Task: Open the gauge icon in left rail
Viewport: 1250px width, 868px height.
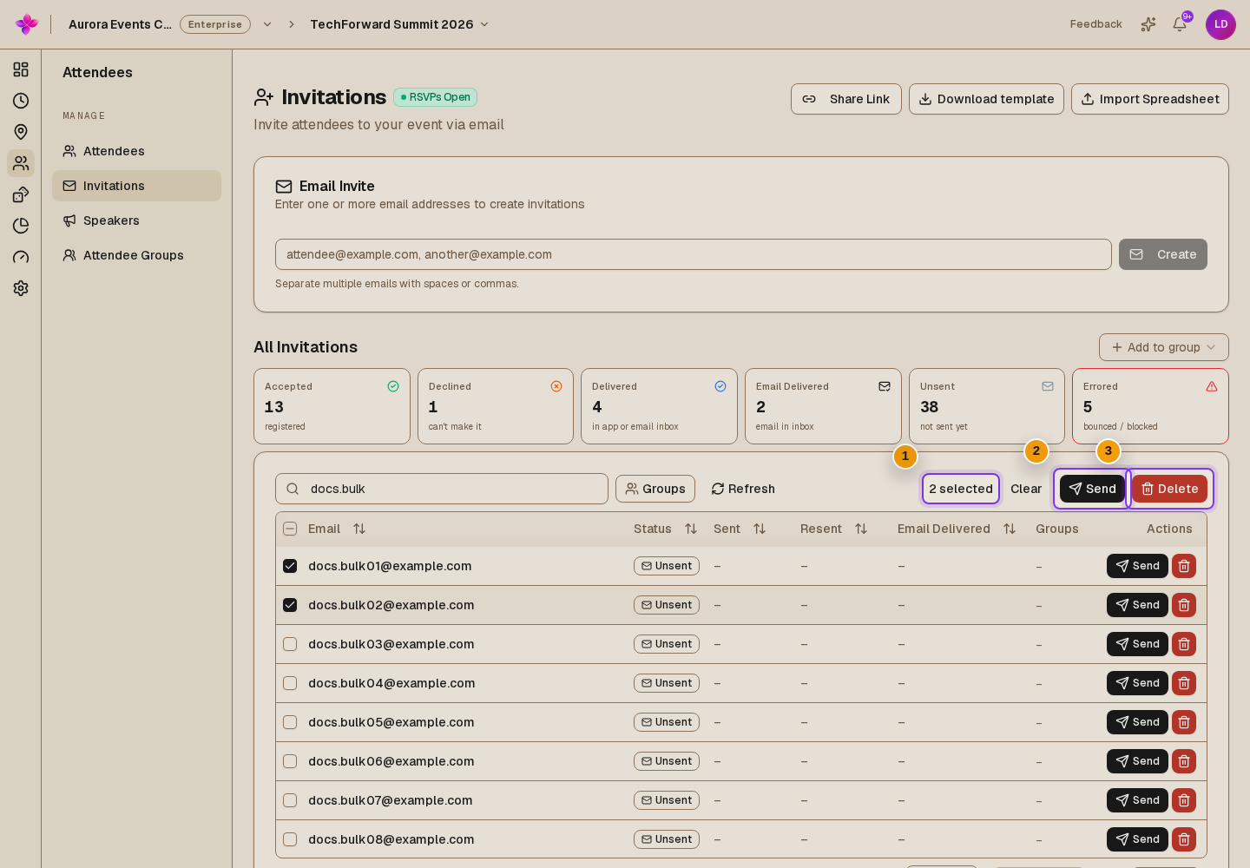Action: click(21, 257)
